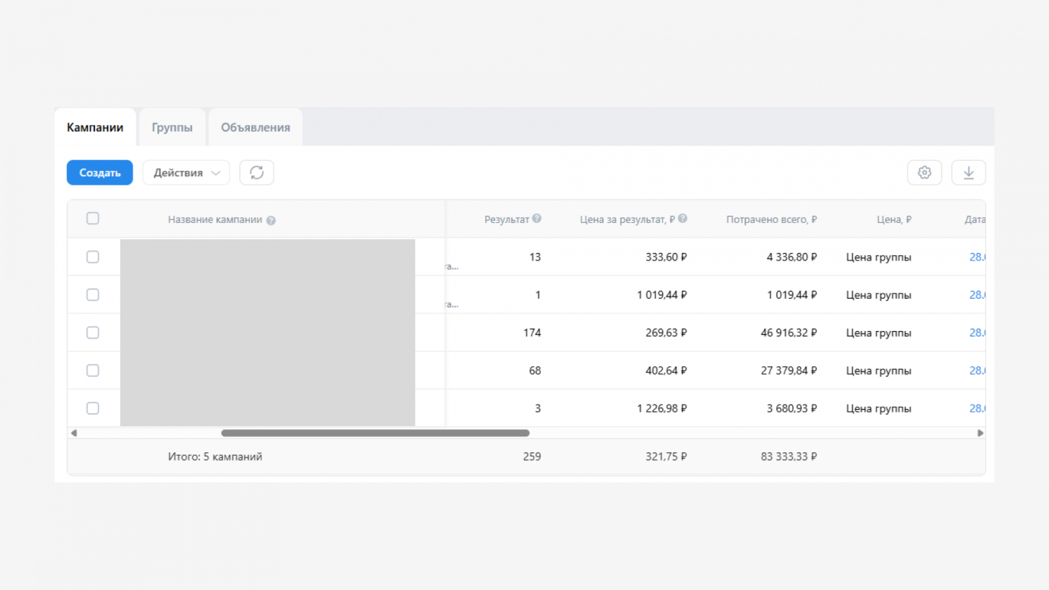Open table settings gear icon
The image size is (1049, 590).
point(924,172)
